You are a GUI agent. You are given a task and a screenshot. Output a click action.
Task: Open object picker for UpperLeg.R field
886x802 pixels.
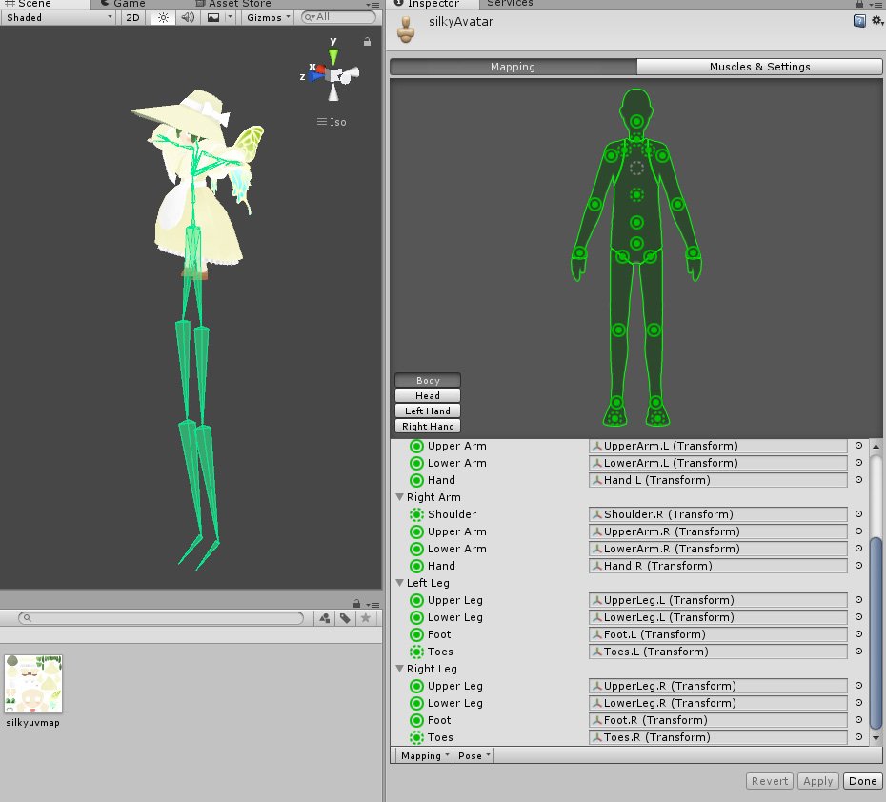858,686
